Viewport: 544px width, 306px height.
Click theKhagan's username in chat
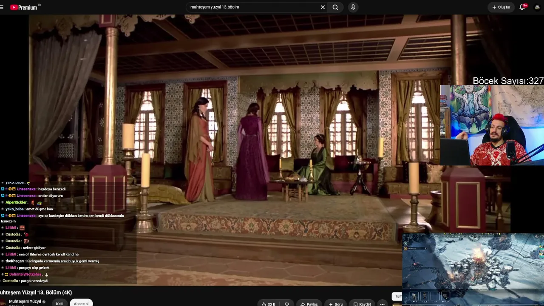[14, 261]
